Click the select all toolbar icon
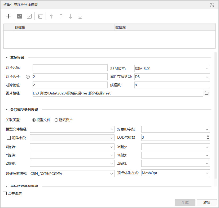219x208 pixels. tap(20, 16)
